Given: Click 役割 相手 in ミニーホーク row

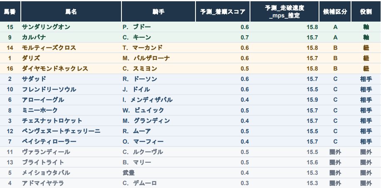Looking at the screenshot, I should click(366, 110).
